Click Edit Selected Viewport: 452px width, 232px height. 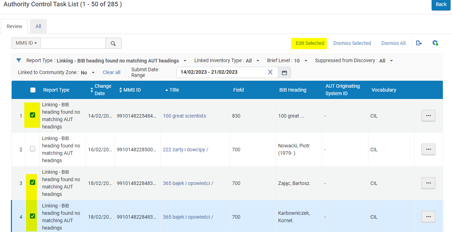pos(310,43)
